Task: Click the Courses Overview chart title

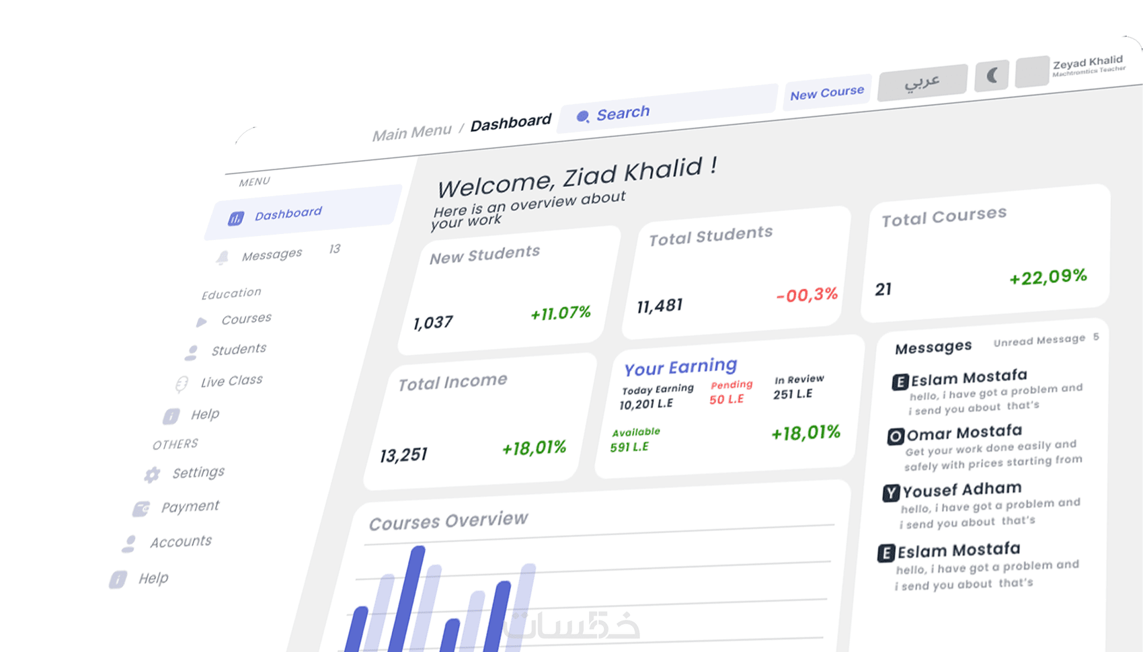Action: point(448,521)
